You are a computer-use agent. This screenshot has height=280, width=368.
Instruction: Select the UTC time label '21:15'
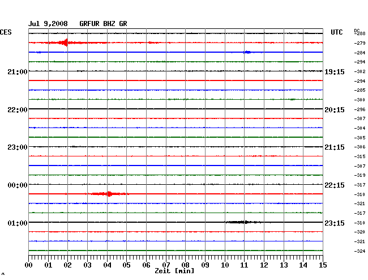point(335,147)
